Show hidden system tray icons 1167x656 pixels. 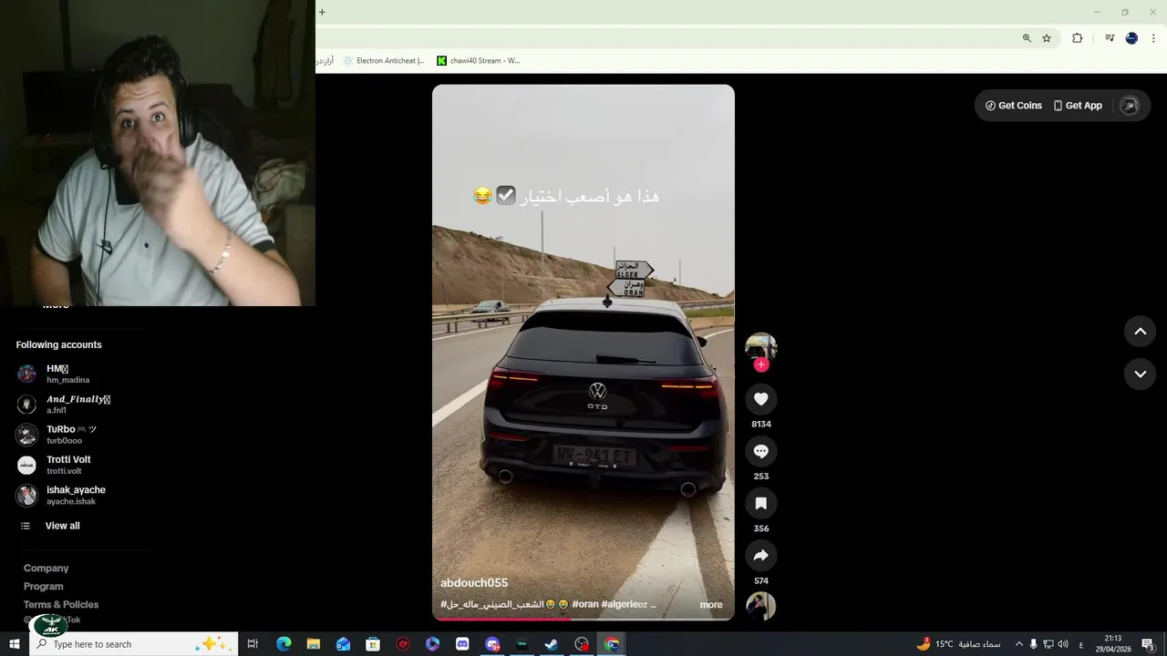tap(1019, 644)
